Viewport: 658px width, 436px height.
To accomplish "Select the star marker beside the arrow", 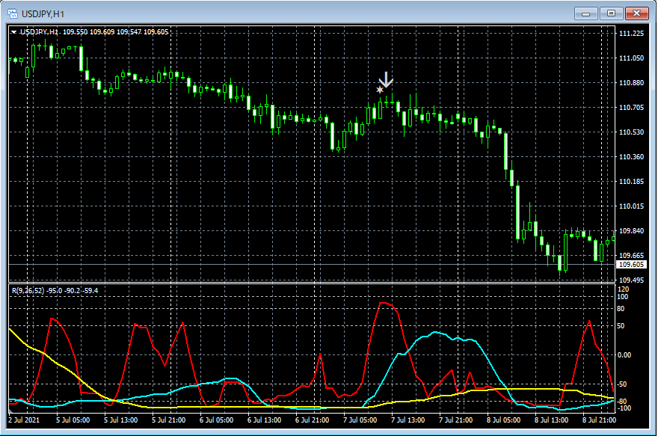I will coord(380,90).
